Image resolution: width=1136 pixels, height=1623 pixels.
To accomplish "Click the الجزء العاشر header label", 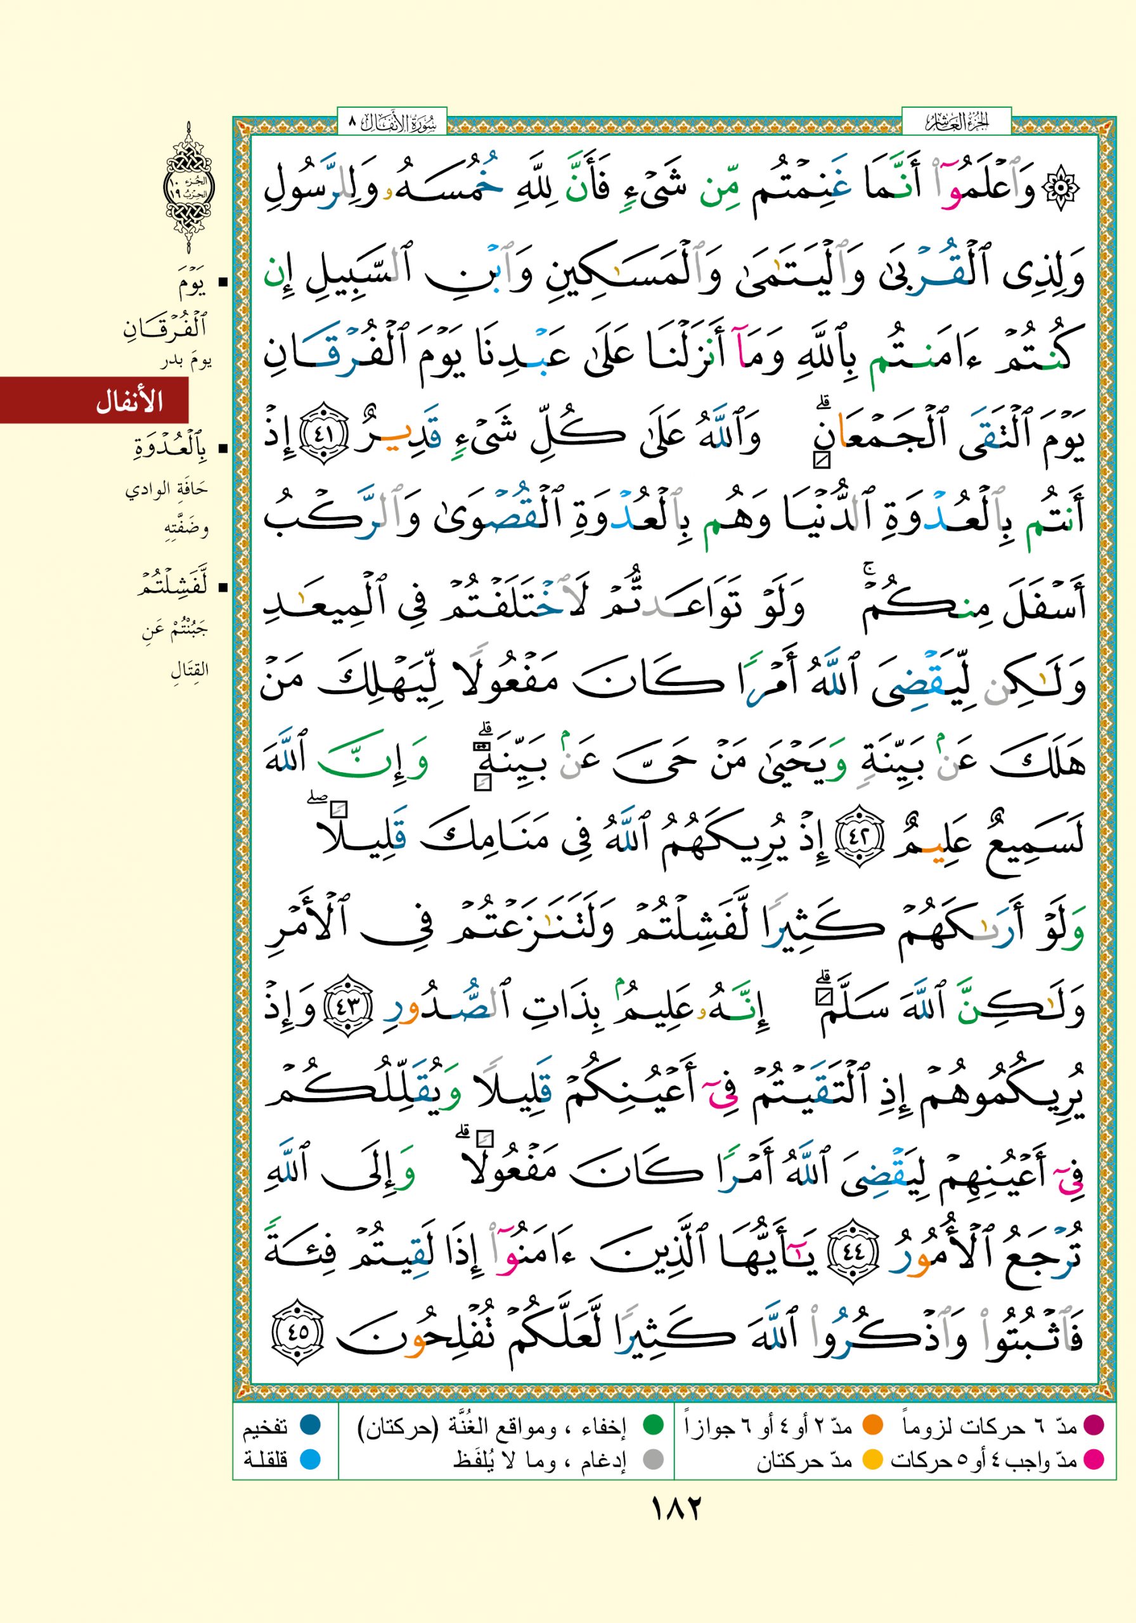I will [x=956, y=124].
